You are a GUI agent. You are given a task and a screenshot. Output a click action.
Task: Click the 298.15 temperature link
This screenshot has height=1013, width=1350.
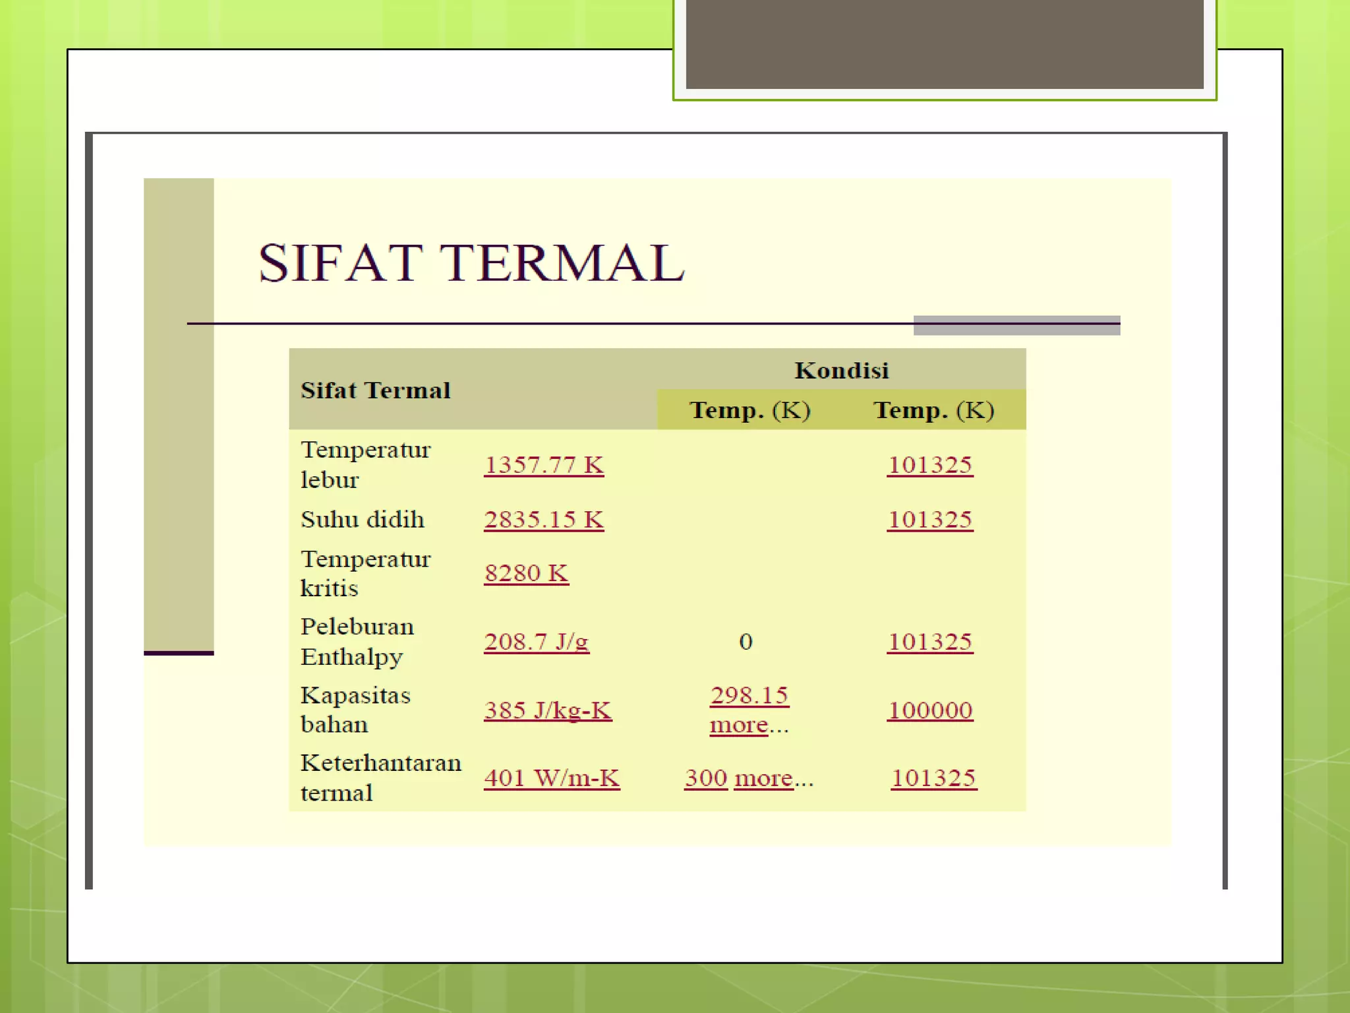tap(749, 695)
